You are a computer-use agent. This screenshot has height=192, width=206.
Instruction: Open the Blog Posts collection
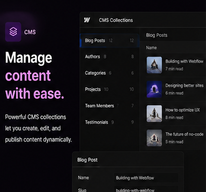[110, 41]
